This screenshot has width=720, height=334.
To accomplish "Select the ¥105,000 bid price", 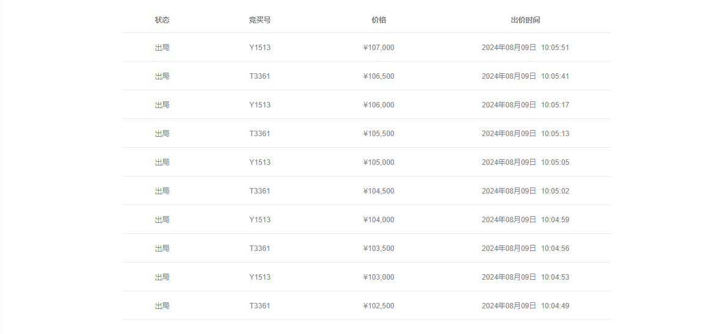I will pos(379,162).
